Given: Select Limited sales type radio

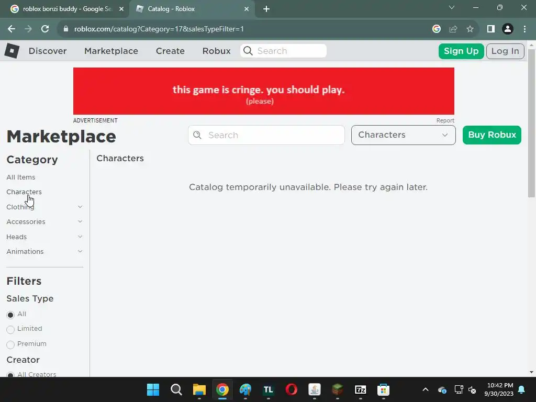Looking at the screenshot, I should [x=10, y=330].
